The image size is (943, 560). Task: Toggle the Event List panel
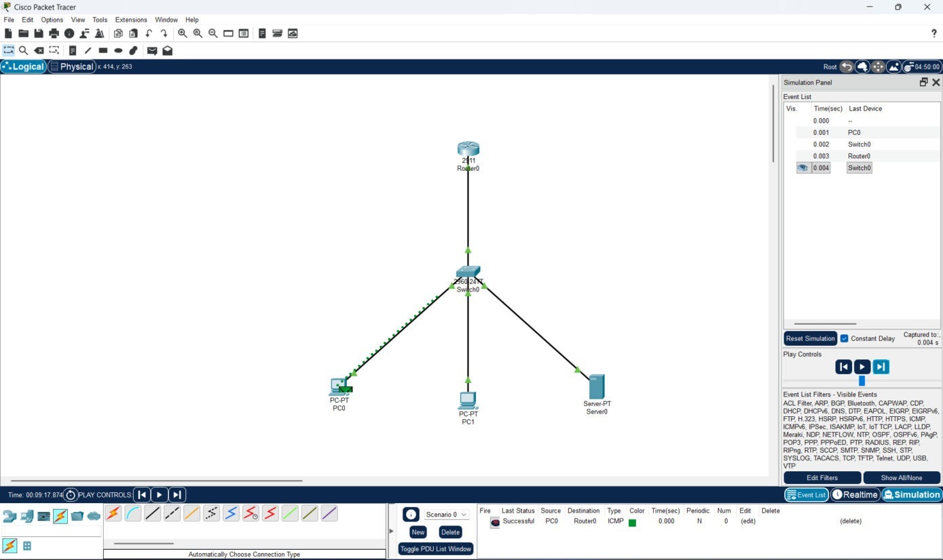(807, 495)
